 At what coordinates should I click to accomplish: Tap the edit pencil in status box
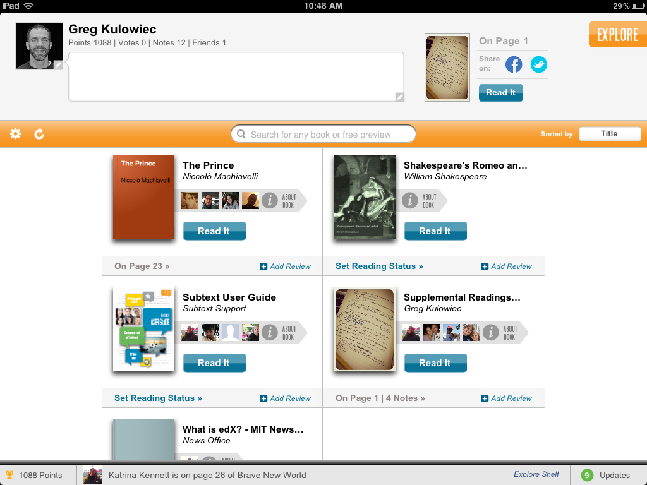[x=399, y=97]
